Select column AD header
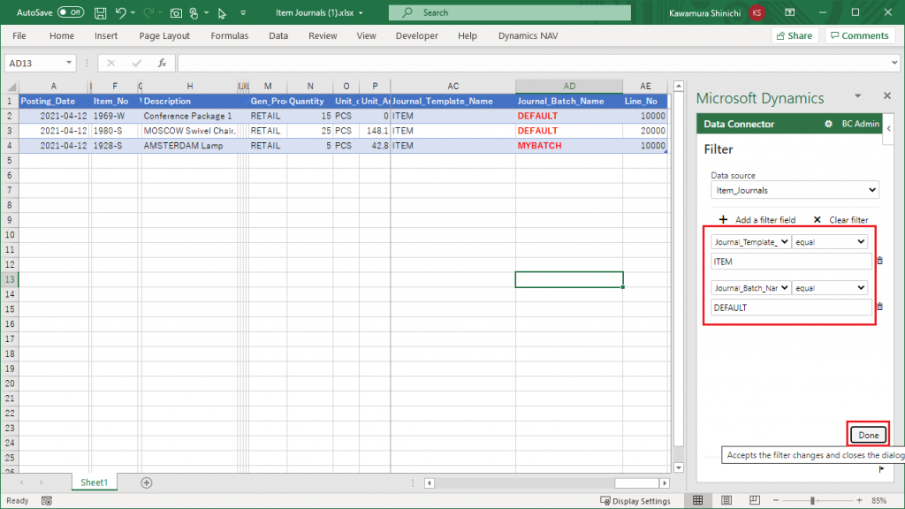 tap(569, 86)
